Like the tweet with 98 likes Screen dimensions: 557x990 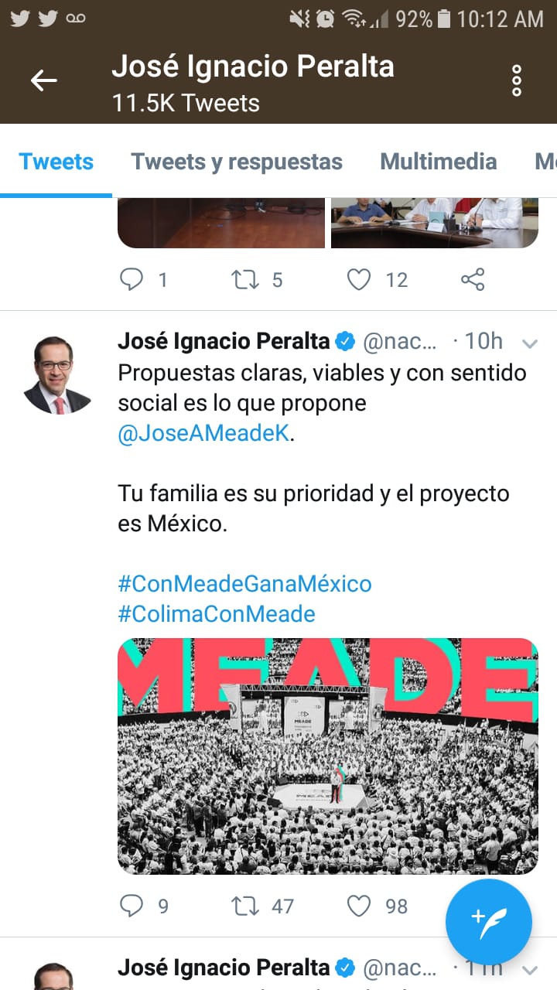click(358, 906)
